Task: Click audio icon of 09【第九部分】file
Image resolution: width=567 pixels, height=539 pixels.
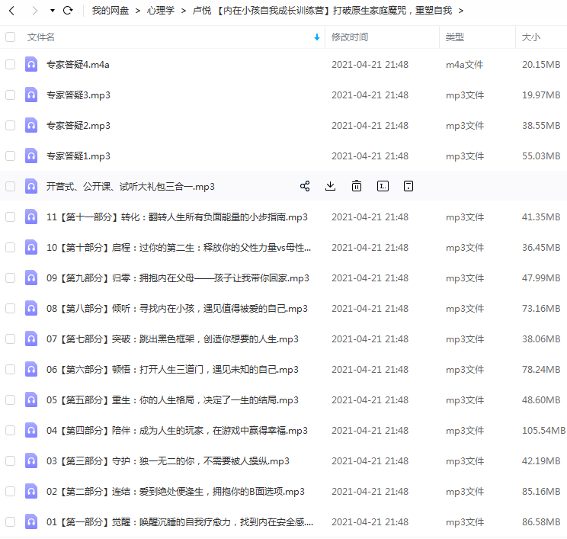Action: coord(31,278)
